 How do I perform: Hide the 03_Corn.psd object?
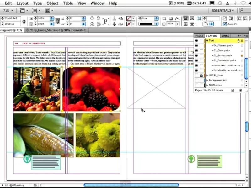click(x=196, y=50)
